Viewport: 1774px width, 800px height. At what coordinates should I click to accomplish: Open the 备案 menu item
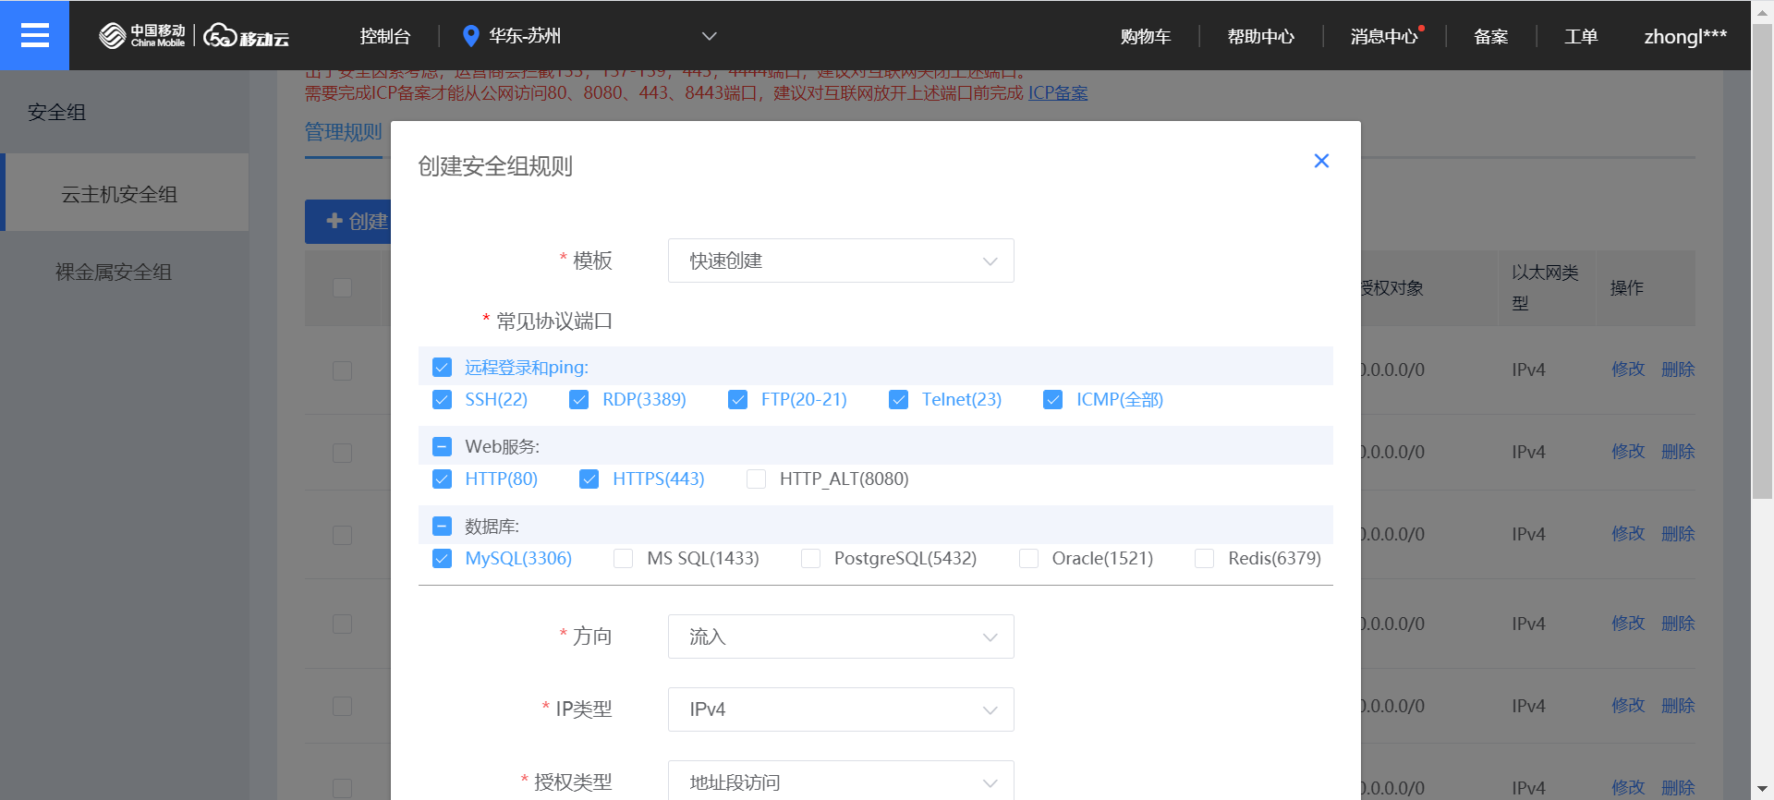click(1491, 36)
